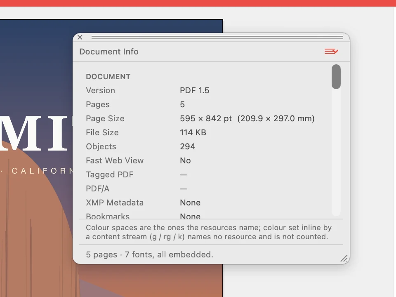Select the DOCUMENT section heading
Screen dimensions: 396x297
(x=108, y=77)
